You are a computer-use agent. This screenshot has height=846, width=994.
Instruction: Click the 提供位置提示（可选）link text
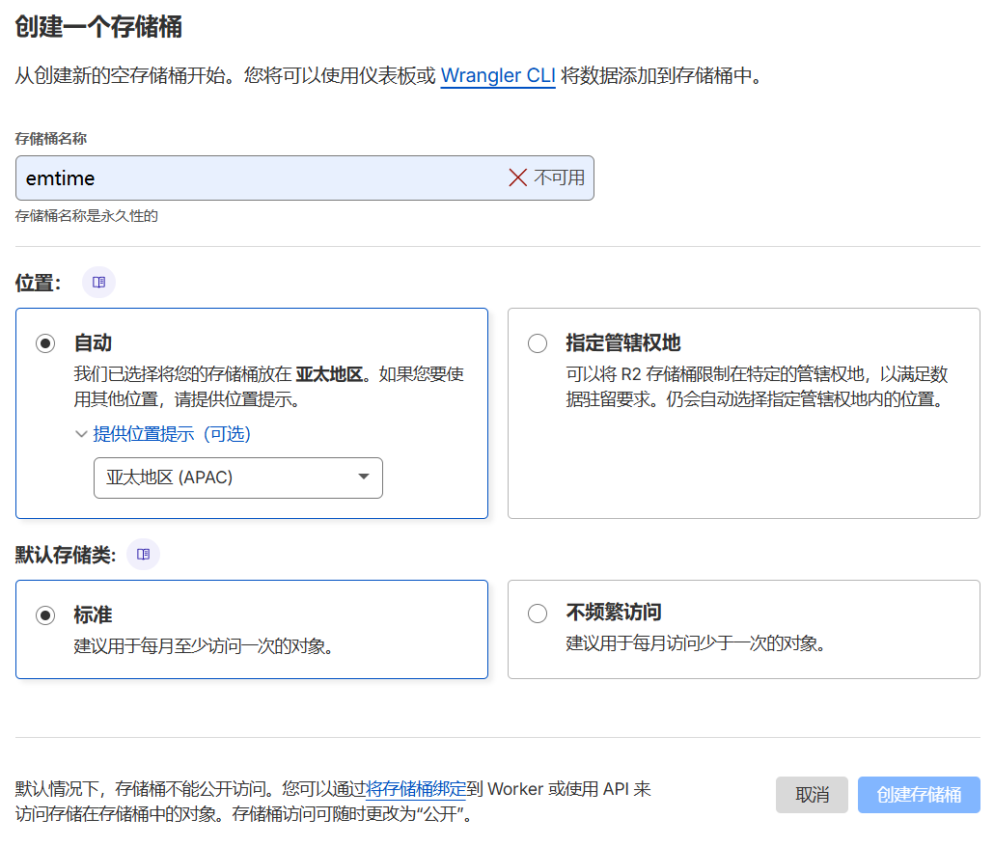click(172, 435)
